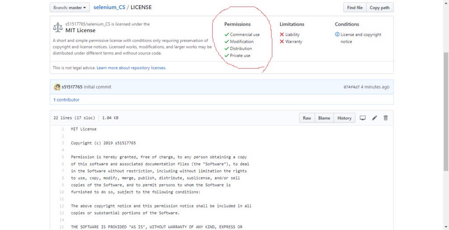Viewport: 449px width, 230px height.
Task: Open the 1 contributor link
Action: (66, 100)
